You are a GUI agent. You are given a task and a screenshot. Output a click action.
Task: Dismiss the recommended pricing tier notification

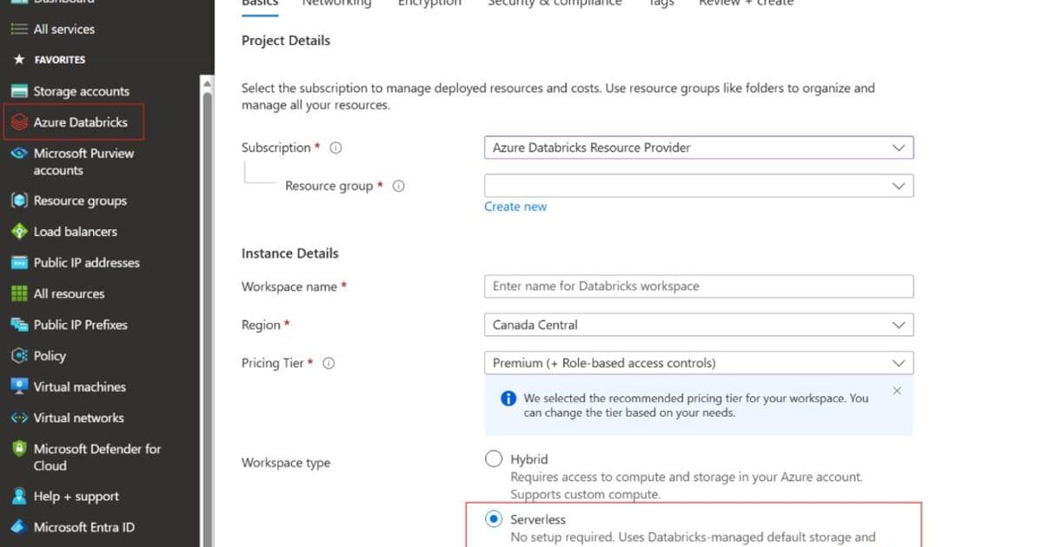point(897,391)
